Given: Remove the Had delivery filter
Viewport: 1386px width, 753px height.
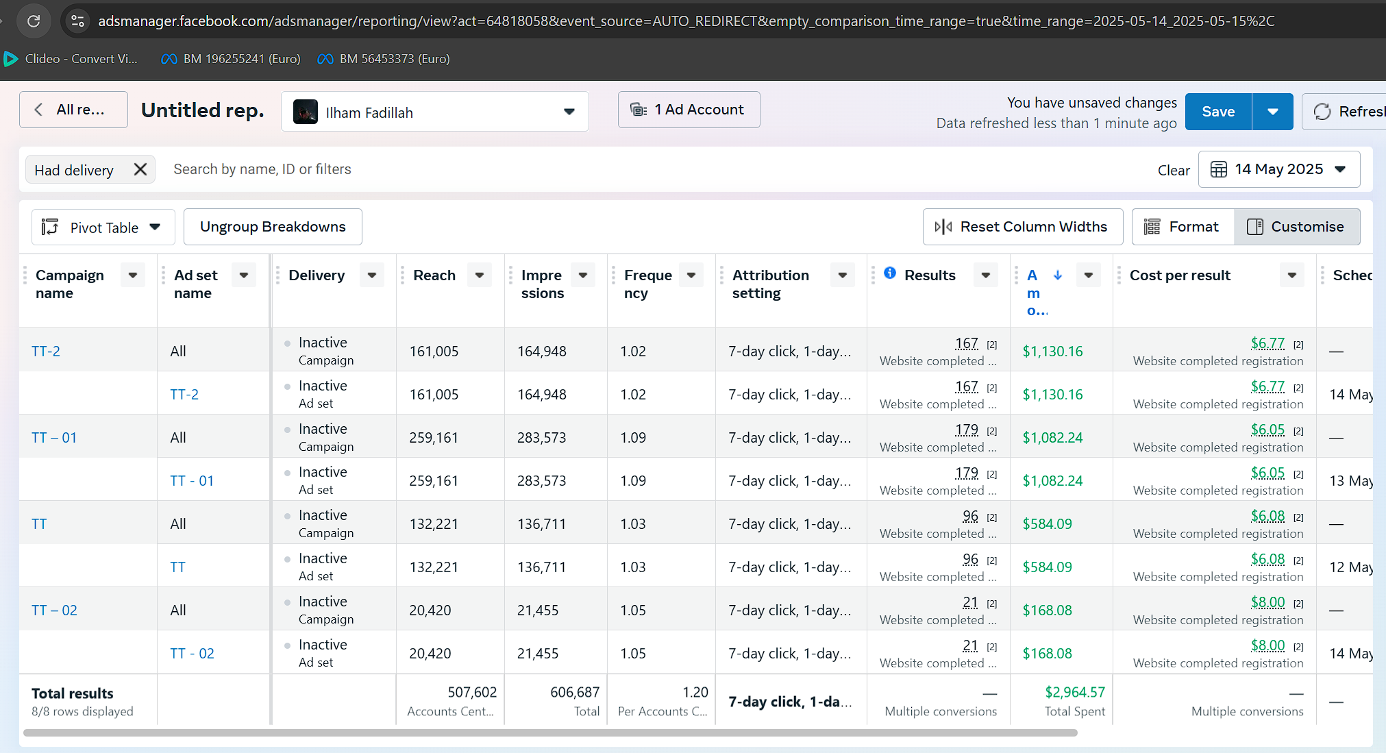Looking at the screenshot, I should (x=140, y=170).
